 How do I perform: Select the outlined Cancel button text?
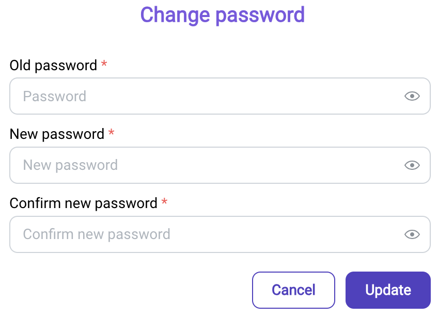point(293,290)
